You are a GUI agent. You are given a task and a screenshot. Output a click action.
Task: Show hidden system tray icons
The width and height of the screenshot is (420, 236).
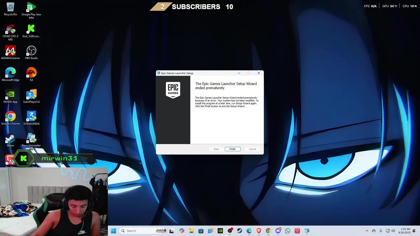tap(367, 231)
